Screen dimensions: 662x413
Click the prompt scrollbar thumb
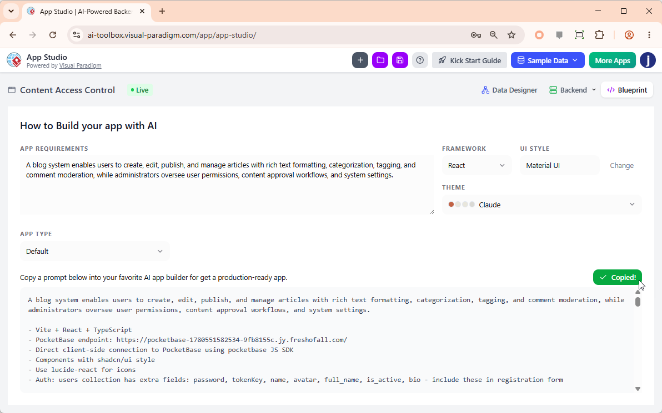pyautogui.click(x=638, y=302)
